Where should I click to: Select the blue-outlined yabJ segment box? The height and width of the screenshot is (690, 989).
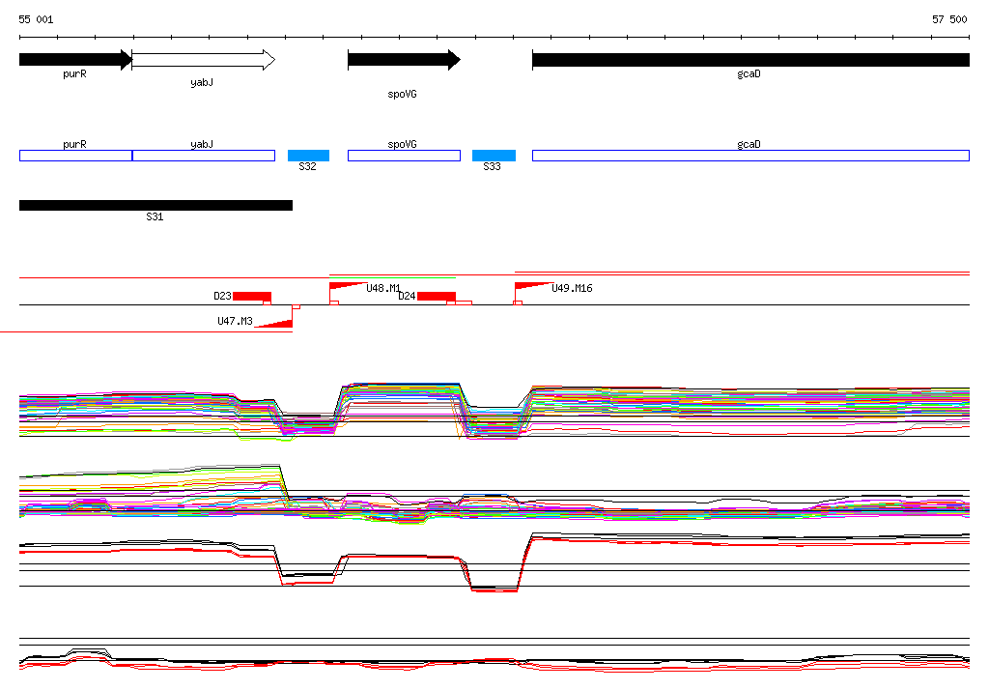pyautogui.click(x=204, y=156)
